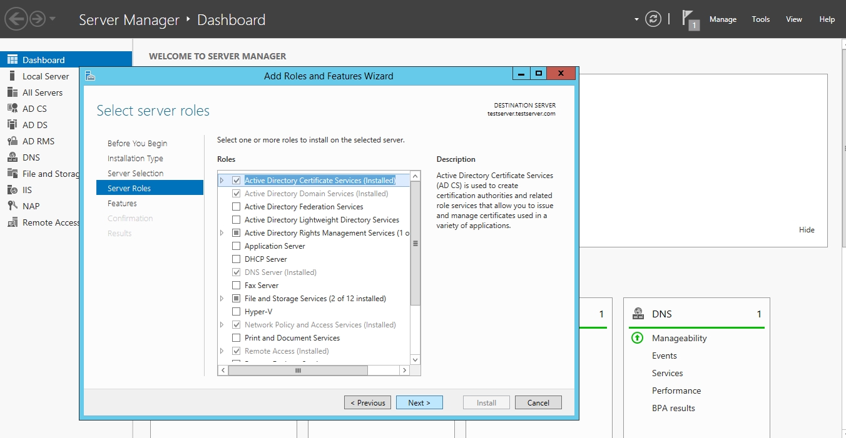The height and width of the screenshot is (438, 846).
Task: Cancel the Add Roles wizard
Action: (x=538, y=402)
